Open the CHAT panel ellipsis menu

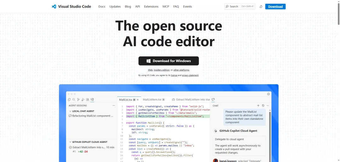tap(268, 106)
